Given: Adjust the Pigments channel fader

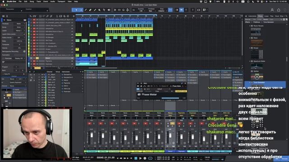Looking at the screenshot, I should coord(182,137).
